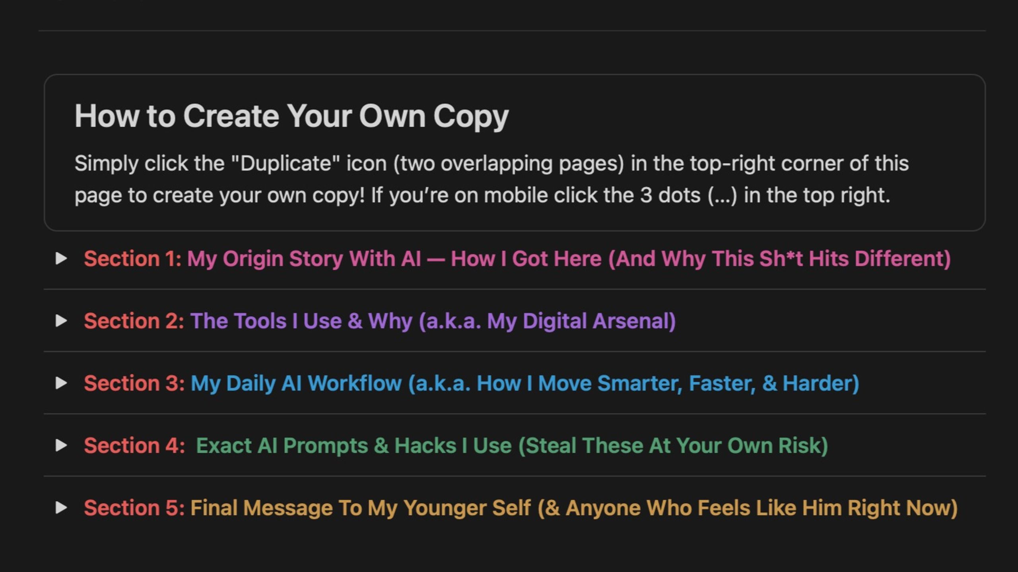Select the red 'Section 5:' label
This screenshot has height=572, width=1018.
click(x=134, y=508)
